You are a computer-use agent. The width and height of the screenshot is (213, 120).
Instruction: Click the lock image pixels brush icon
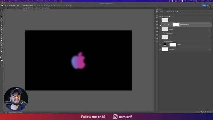pyautogui.click(x=164, y=16)
